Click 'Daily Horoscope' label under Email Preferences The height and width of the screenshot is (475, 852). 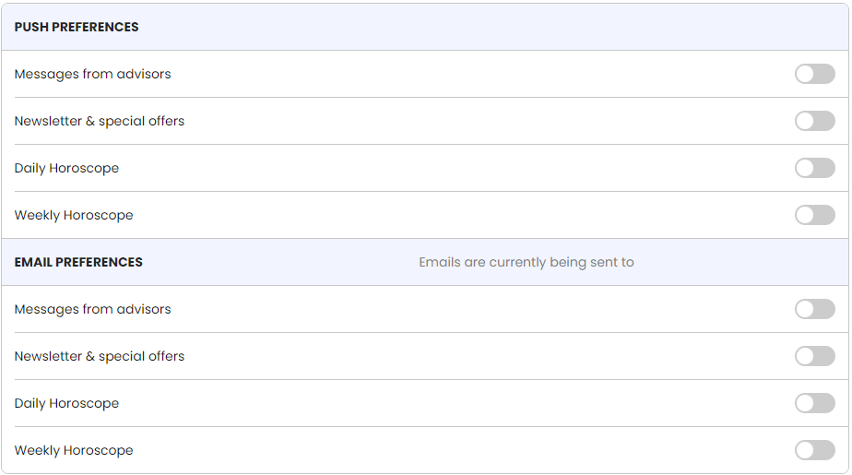pyautogui.click(x=66, y=403)
